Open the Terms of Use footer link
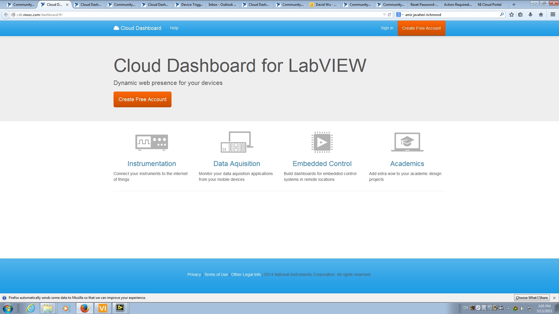Viewport: 559px width, 314px height. 216,274
